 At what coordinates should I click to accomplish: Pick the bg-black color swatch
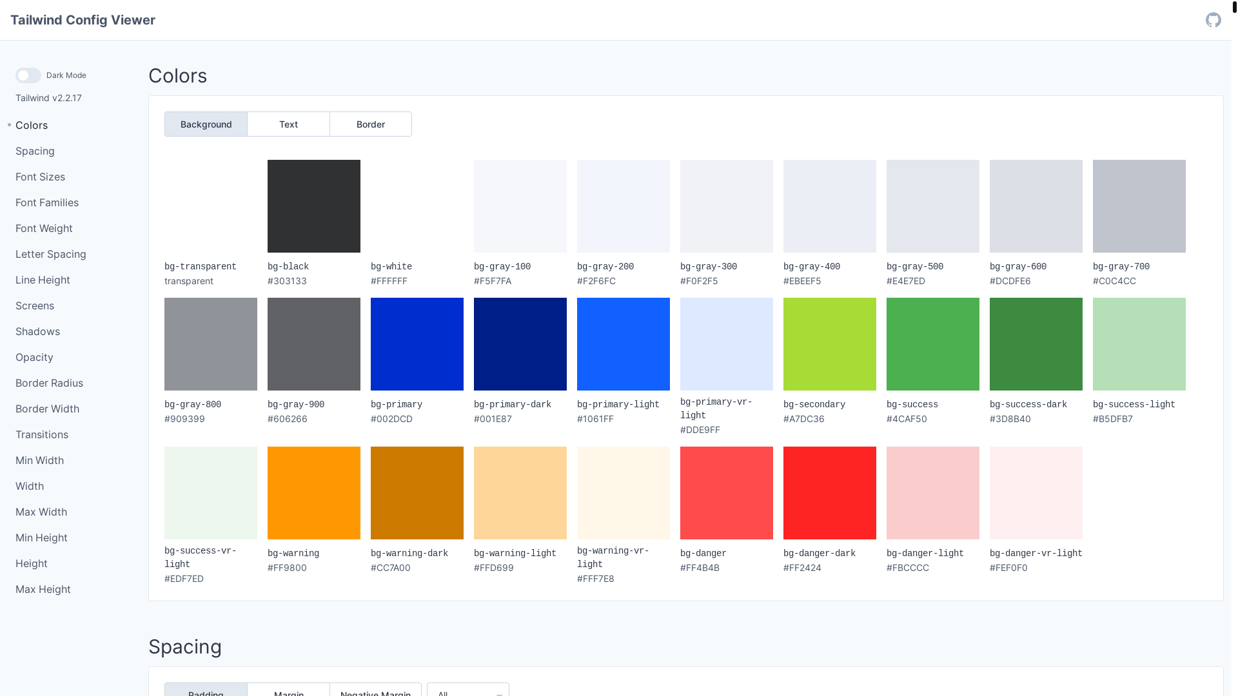[x=314, y=206]
